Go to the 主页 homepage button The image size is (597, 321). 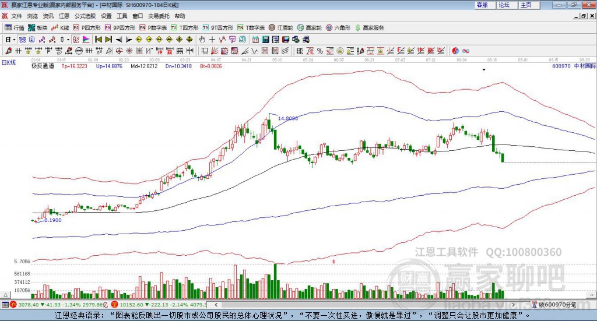[x=526, y=5]
